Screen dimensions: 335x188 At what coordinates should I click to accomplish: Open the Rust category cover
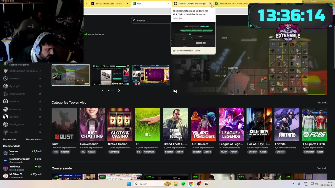click(x=64, y=125)
